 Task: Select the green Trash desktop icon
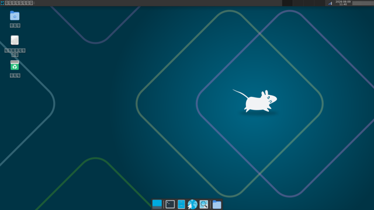pos(15,65)
